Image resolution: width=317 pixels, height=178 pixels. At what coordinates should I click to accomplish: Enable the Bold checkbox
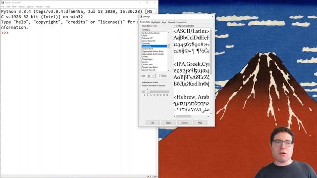[x=160, y=76]
